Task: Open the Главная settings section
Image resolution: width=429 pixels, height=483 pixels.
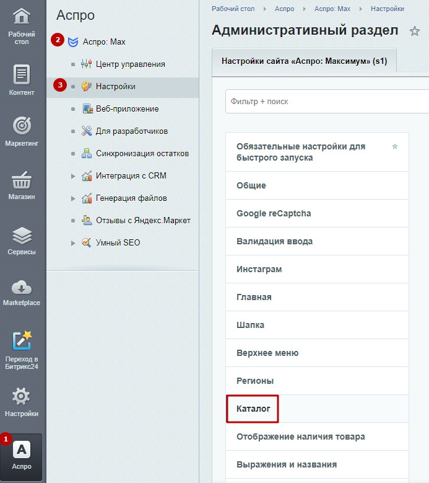Action: tap(317, 297)
